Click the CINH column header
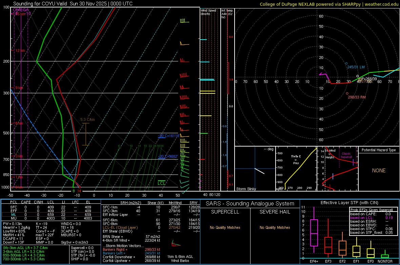The width and height of the screenshot is (400, 265). click(38, 202)
